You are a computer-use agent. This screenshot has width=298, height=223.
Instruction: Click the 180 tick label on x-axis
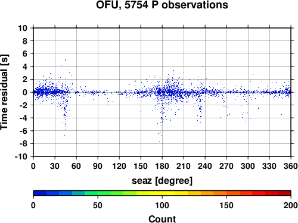(x=162, y=166)
